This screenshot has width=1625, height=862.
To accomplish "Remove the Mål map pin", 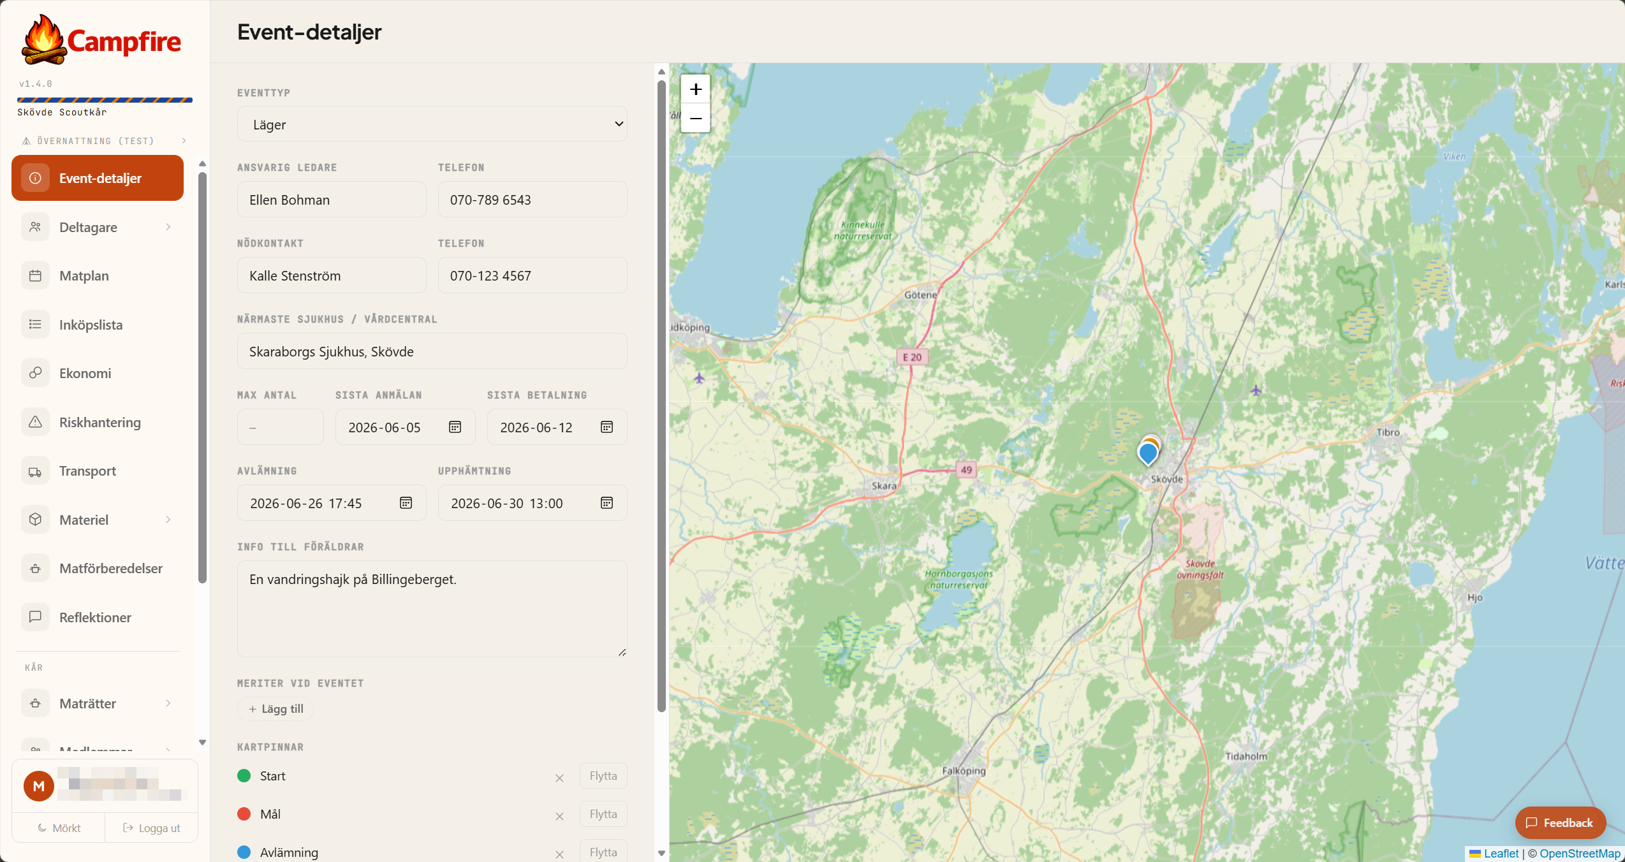I will (559, 816).
